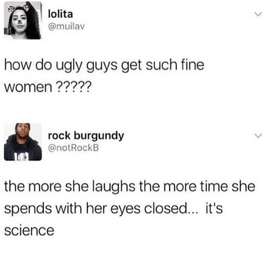Click the word "it's" in the reply
Viewport: 264px width, 264px height.
pos(214,208)
